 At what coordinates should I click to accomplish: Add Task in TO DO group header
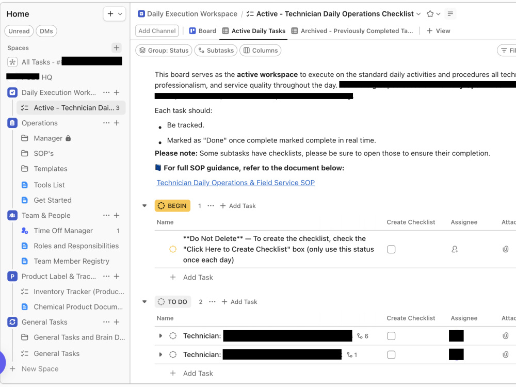pos(239,301)
